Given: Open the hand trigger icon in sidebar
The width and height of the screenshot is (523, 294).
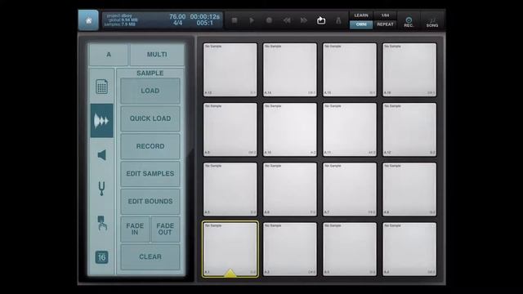Looking at the screenshot, I should [101, 223].
